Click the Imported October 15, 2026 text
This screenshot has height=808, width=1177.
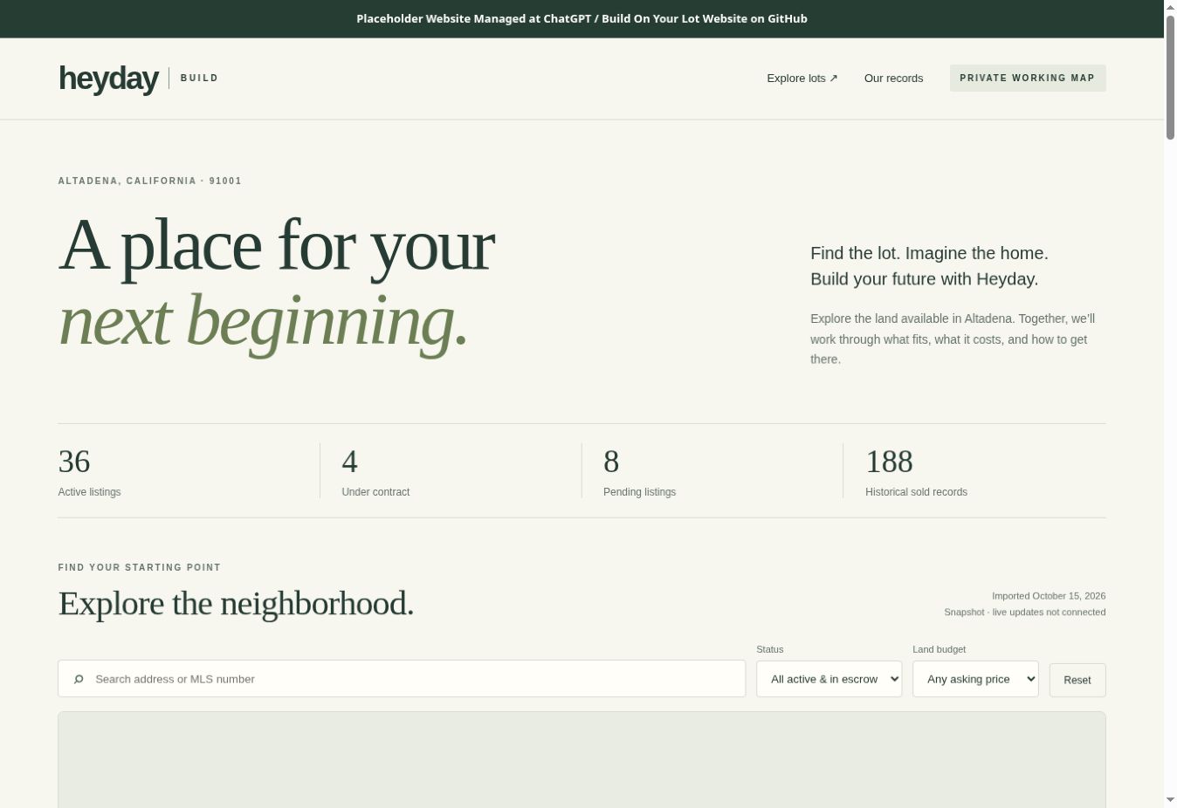[x=1049, y=596]
